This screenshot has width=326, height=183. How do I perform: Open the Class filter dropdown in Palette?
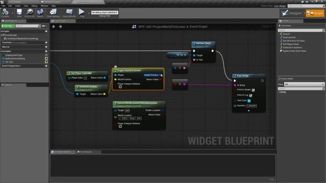click(x=304, y=84)
